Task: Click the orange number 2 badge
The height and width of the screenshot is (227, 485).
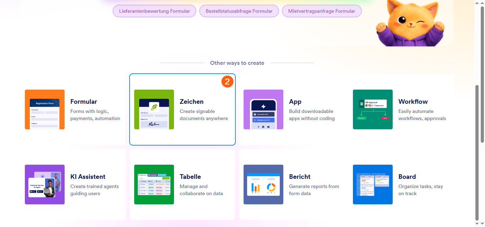Action: tap(228, 82)
